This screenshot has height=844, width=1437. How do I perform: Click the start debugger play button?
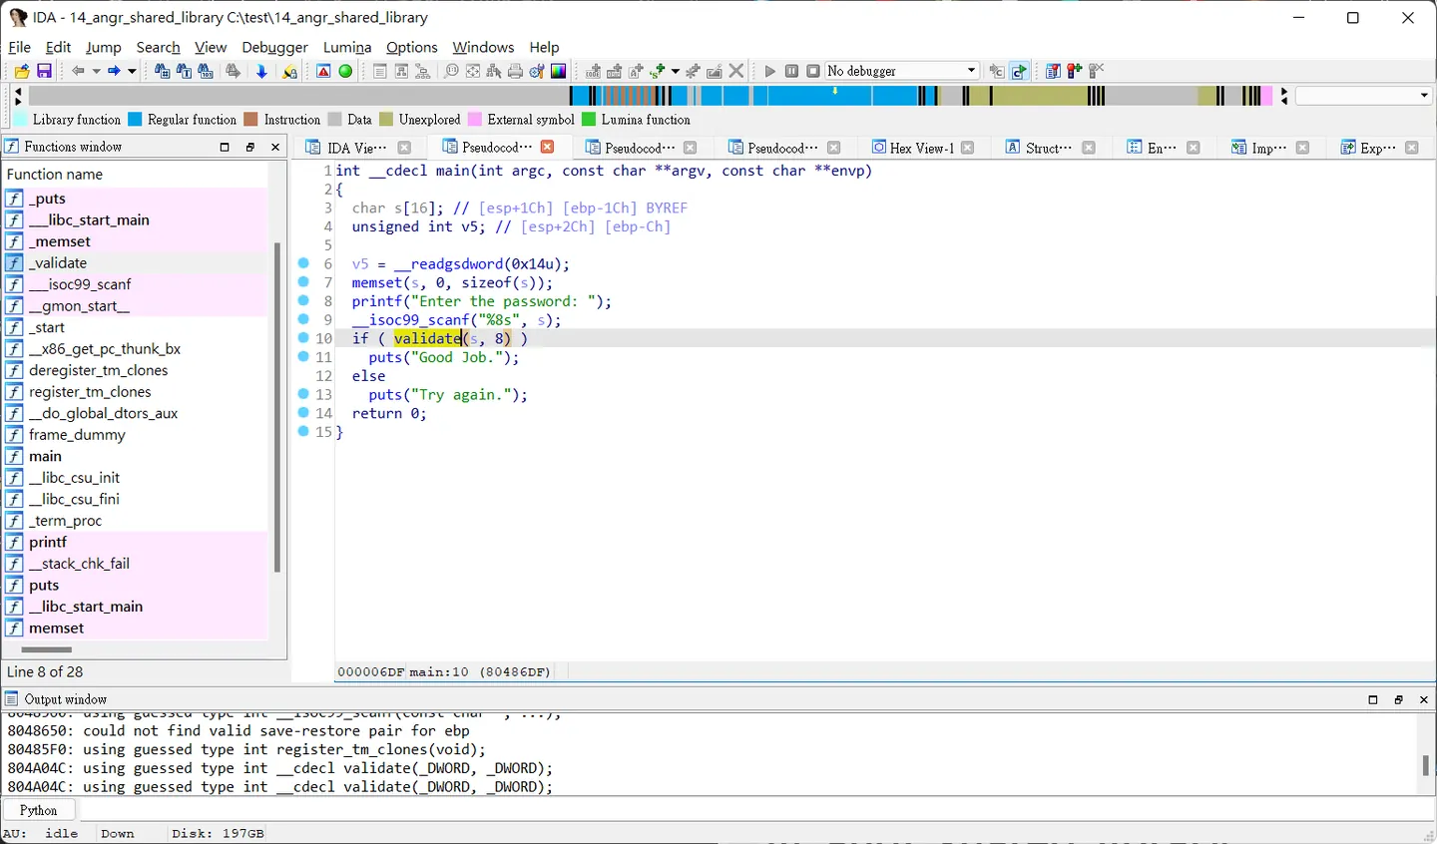pyautogui.click(x=769, y=71)
